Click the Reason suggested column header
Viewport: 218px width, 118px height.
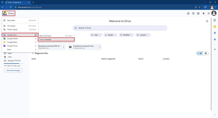click(108, 59)
